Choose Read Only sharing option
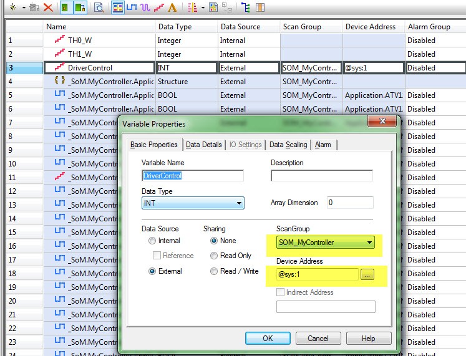 214,256
